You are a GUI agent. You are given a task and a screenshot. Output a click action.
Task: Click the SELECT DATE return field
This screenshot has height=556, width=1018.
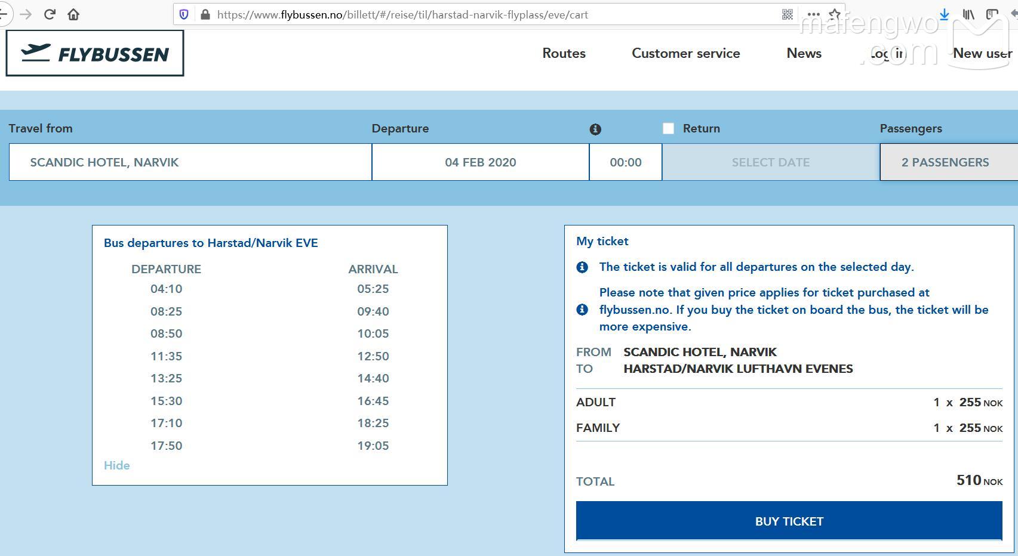point(771,162)
